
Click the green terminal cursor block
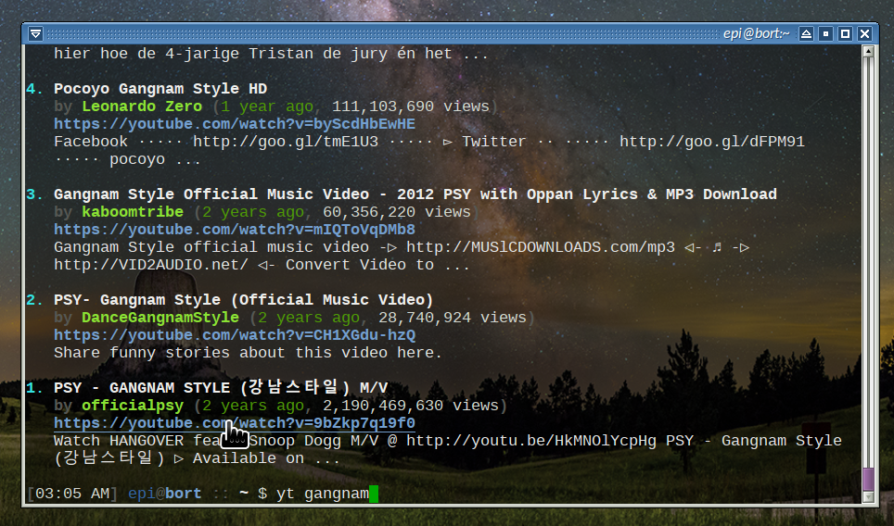click(x=374, y=494)
